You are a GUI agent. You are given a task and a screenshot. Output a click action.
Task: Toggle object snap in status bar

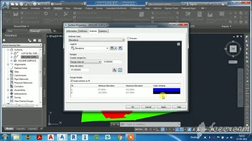tap(182, 129)
